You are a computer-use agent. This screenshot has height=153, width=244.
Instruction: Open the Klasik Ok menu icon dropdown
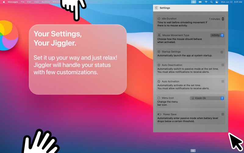click(x=207, y=98)
